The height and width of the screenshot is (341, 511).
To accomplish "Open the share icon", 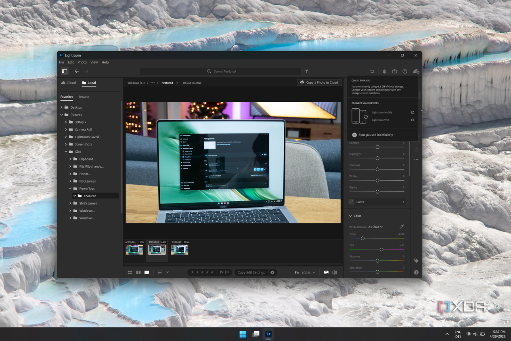I will click(395, 71).
